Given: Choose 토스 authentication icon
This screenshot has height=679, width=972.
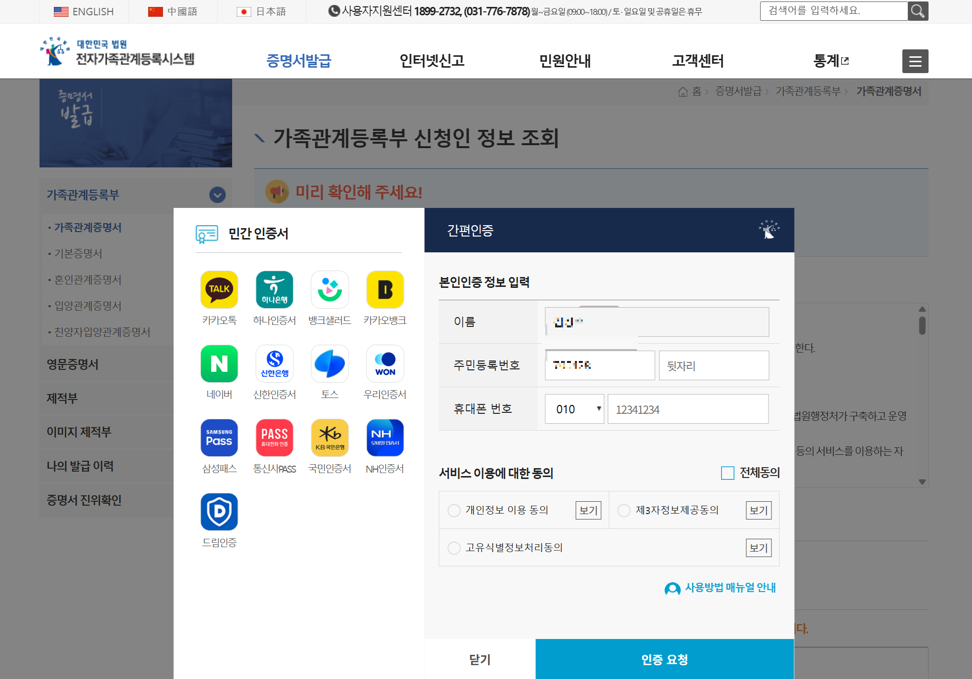Looking at the screenshot, I should pyautogui.click(x=329, y=364).
